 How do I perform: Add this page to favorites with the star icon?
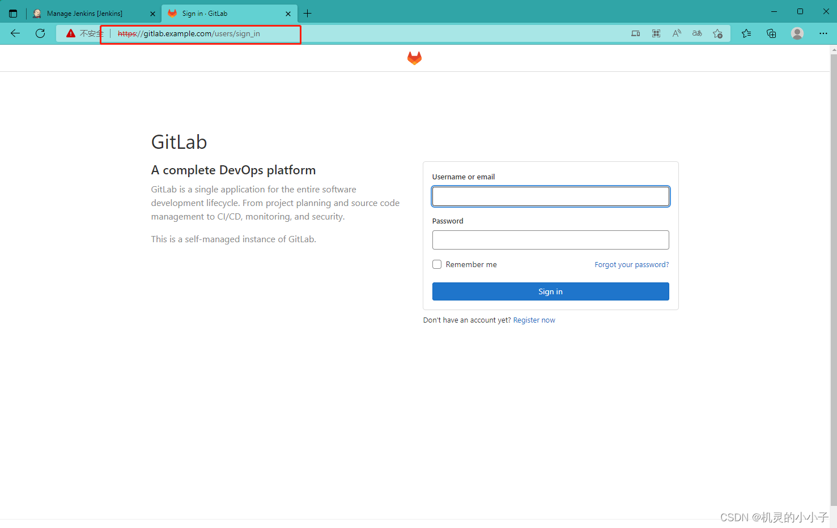pyautogui.click(x=717, y=33)
